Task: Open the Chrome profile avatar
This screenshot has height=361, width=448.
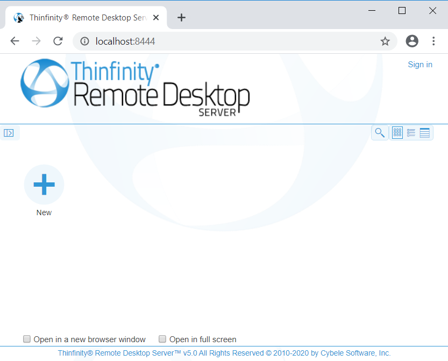Action: (412, 41)
